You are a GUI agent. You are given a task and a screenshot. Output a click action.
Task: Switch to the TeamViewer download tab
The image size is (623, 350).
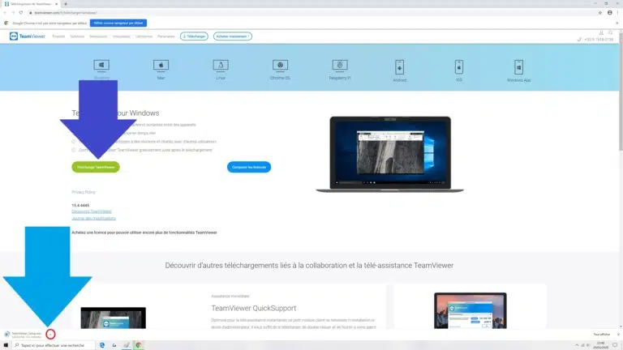pyautogui.click(x=31, y=4)
